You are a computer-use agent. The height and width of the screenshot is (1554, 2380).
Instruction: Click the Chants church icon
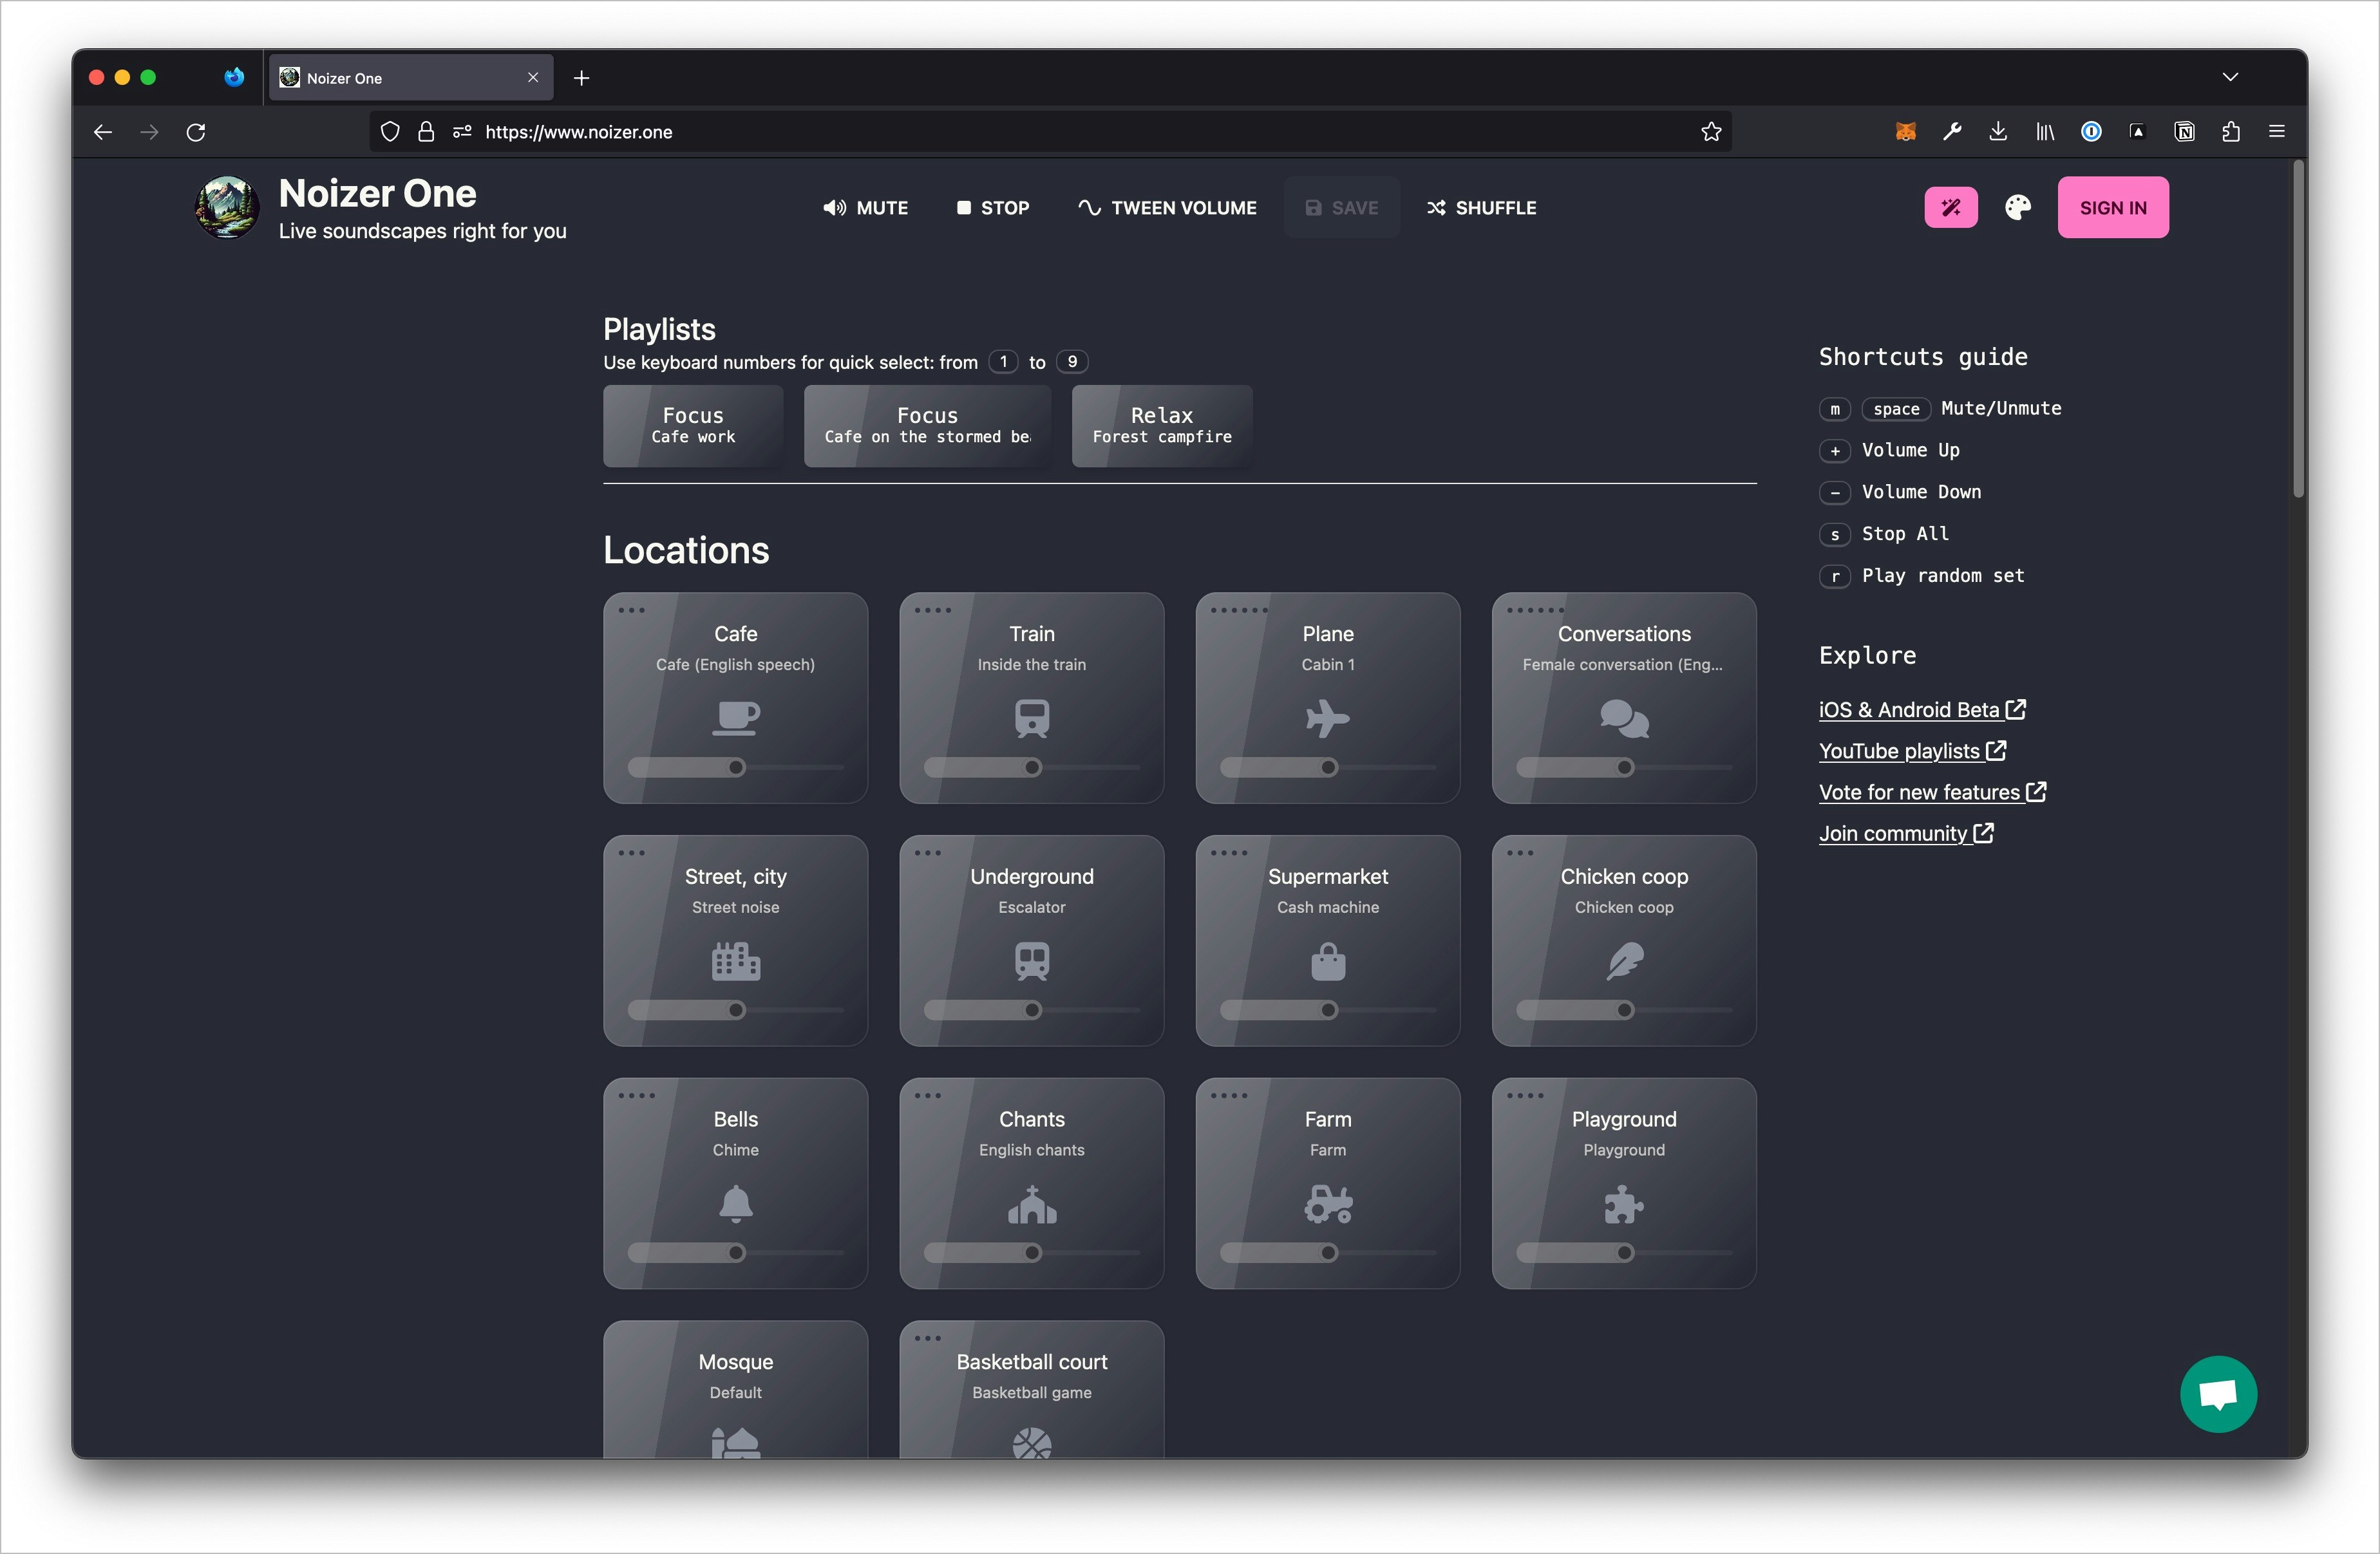pos(1032,1204)
